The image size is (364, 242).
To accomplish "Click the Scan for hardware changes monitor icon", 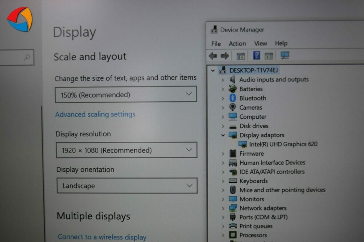I will tap(285, 55).
